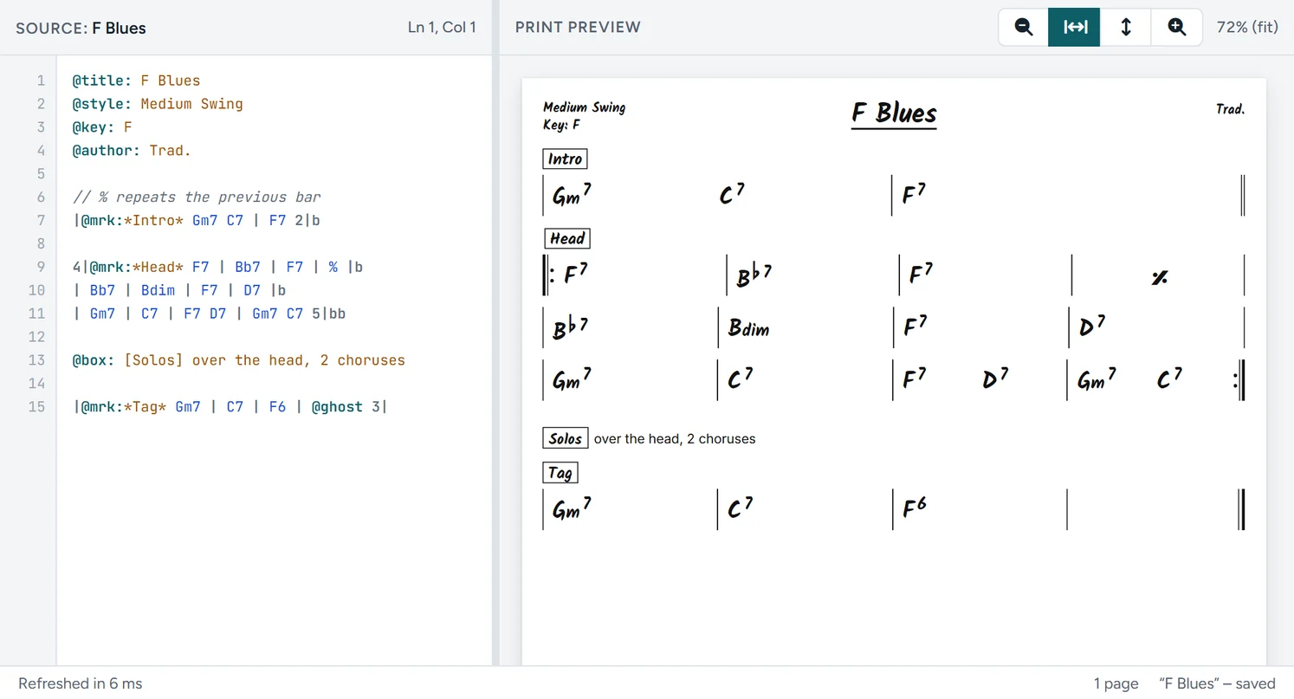This screenshot has width=1294, height=699.
Task: Click the “F Blues” – saved status
Action: point(1218,683)
